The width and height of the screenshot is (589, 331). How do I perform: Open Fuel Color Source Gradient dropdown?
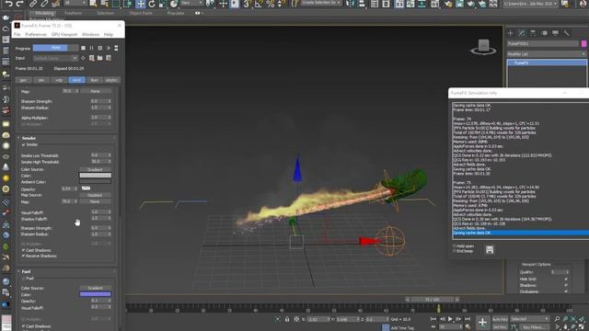(x=95, y=288)
